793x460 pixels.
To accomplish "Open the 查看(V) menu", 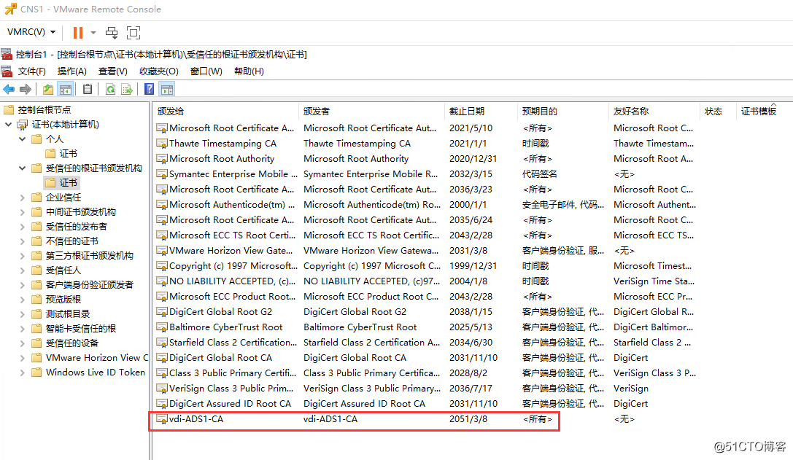I will pyautogui.click(x=113, y=71).
